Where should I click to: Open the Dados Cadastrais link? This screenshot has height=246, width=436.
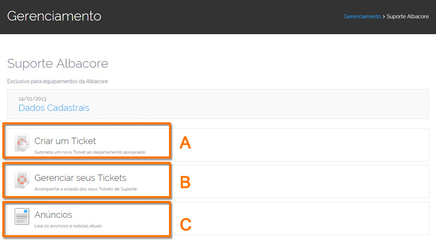tap(53, 108)
